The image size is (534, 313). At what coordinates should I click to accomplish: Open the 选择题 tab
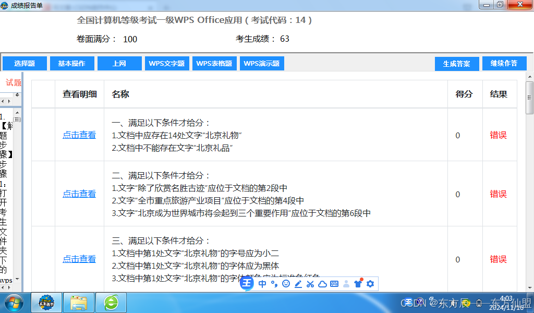(x=25, y=63)
